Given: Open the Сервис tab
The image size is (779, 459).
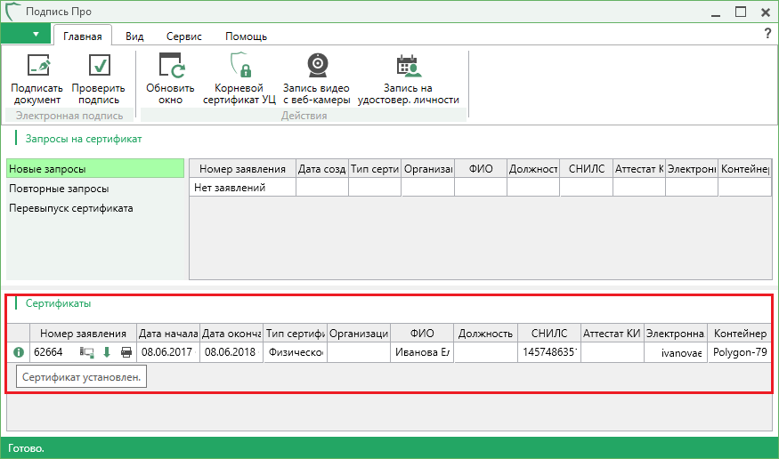Looking at the screenshot, I should (x=183, y=36).
